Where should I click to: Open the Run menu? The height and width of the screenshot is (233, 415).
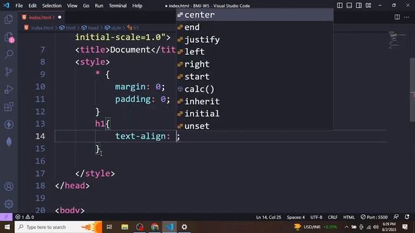[99, 6]
